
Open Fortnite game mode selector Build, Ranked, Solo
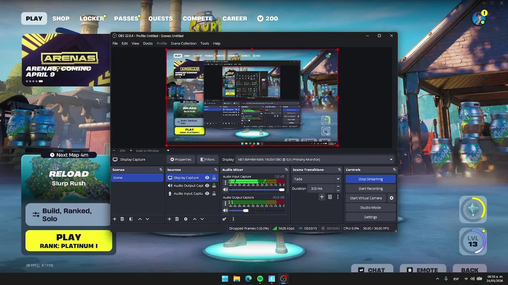pos(68,215)
